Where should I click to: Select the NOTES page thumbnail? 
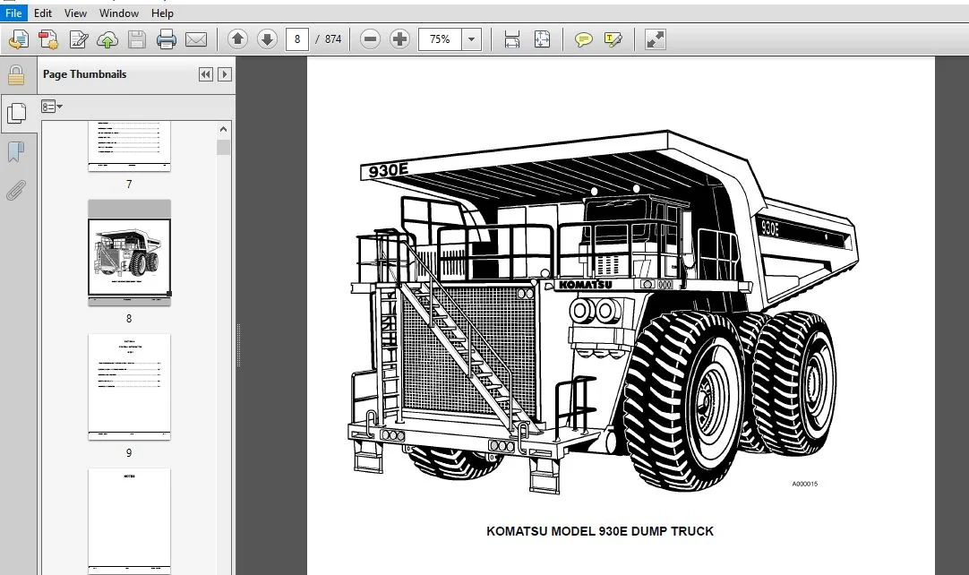coord(129,521)
